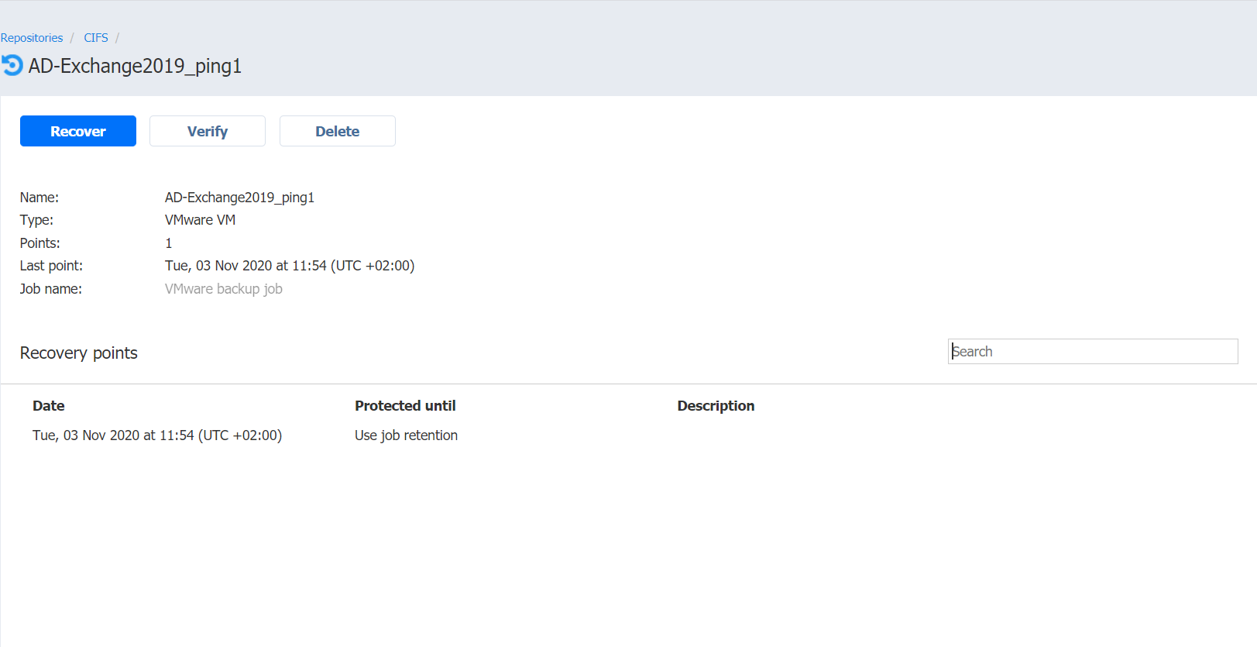Open the Repositories breadcrumb link

[32, 38]
